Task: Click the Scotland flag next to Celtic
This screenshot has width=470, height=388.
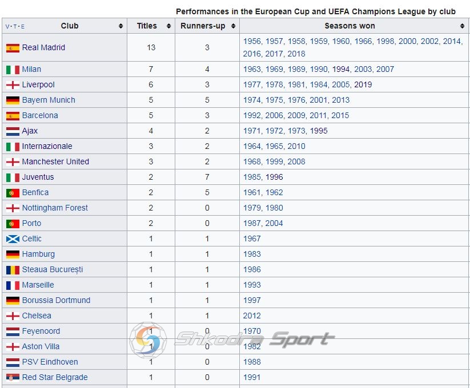Action: point(13,239)
